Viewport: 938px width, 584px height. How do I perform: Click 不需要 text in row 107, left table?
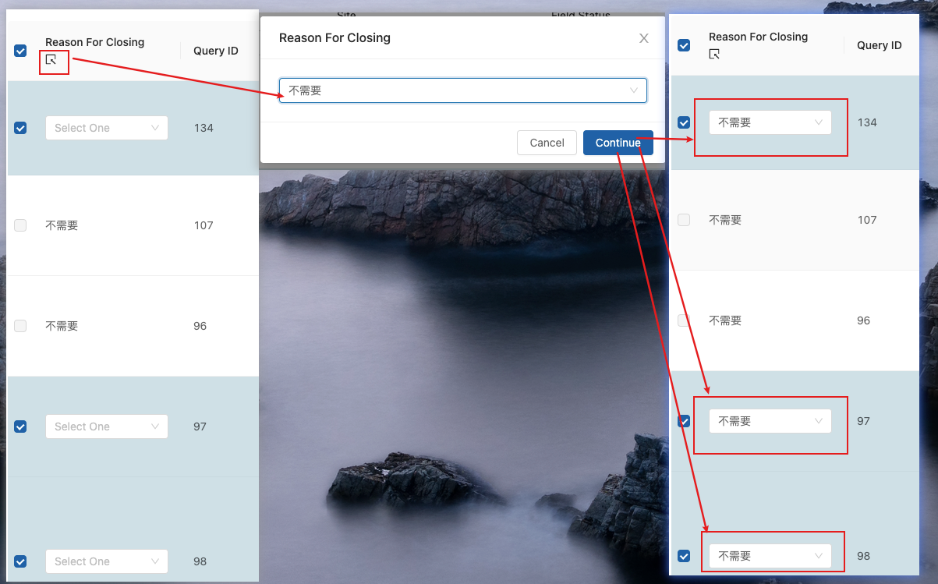coord(62,225)
